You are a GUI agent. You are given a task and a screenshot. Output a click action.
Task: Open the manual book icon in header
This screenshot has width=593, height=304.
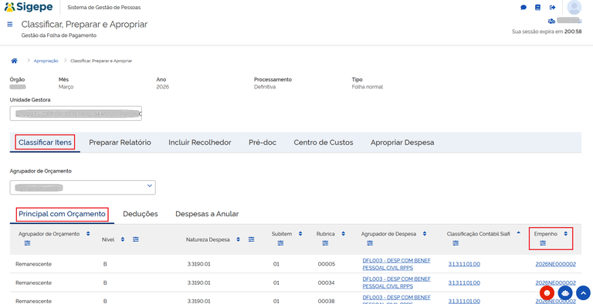[537, 8]
